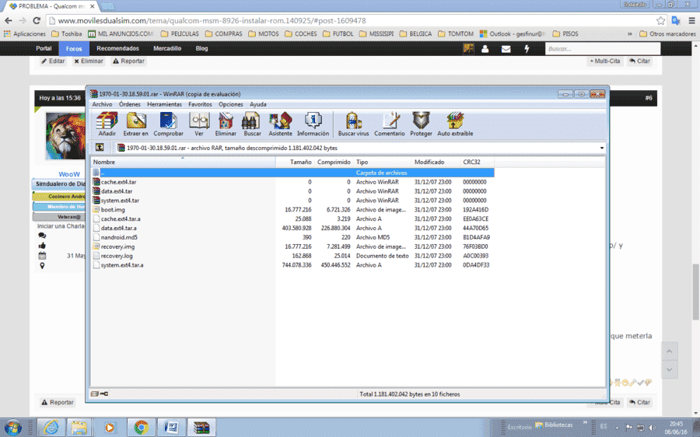Open the Herramientas menu
700x437 pixels.
(x=164, y=104)
